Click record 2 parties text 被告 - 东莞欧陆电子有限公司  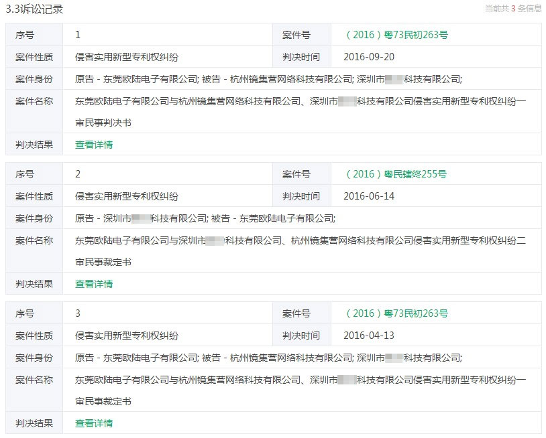point(274,218)
